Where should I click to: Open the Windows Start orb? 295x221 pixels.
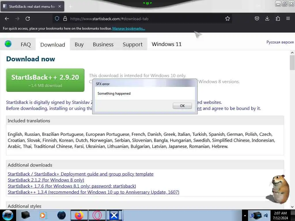[x=8, y=215]
